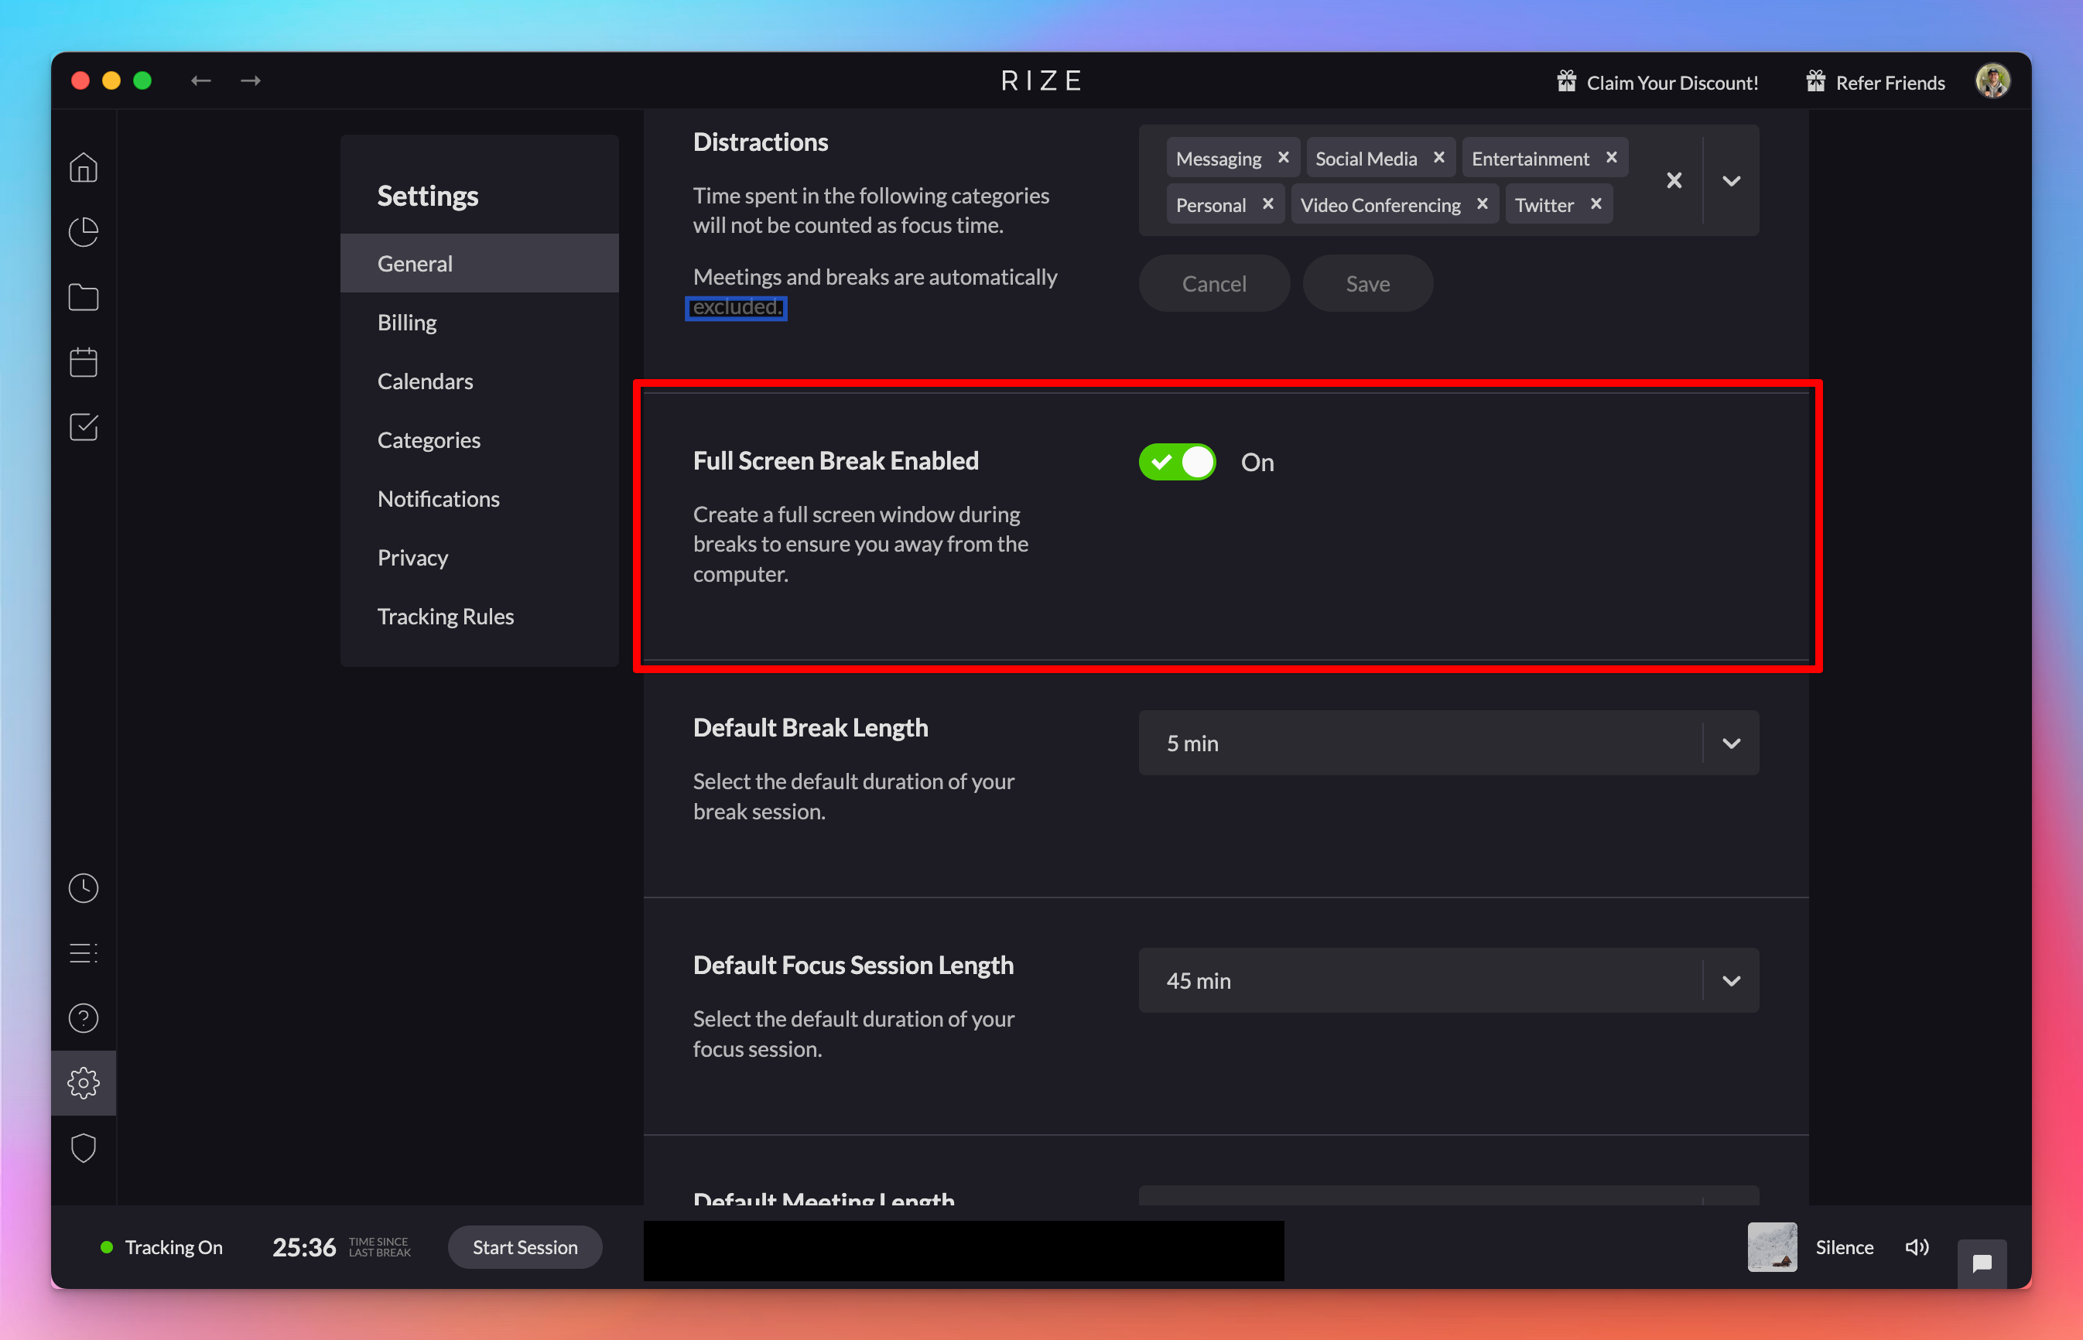This screenshot has height=1340, width=2083.
Task: Open the shield icon in sidebar
Action: click(x=84, y=1149)
